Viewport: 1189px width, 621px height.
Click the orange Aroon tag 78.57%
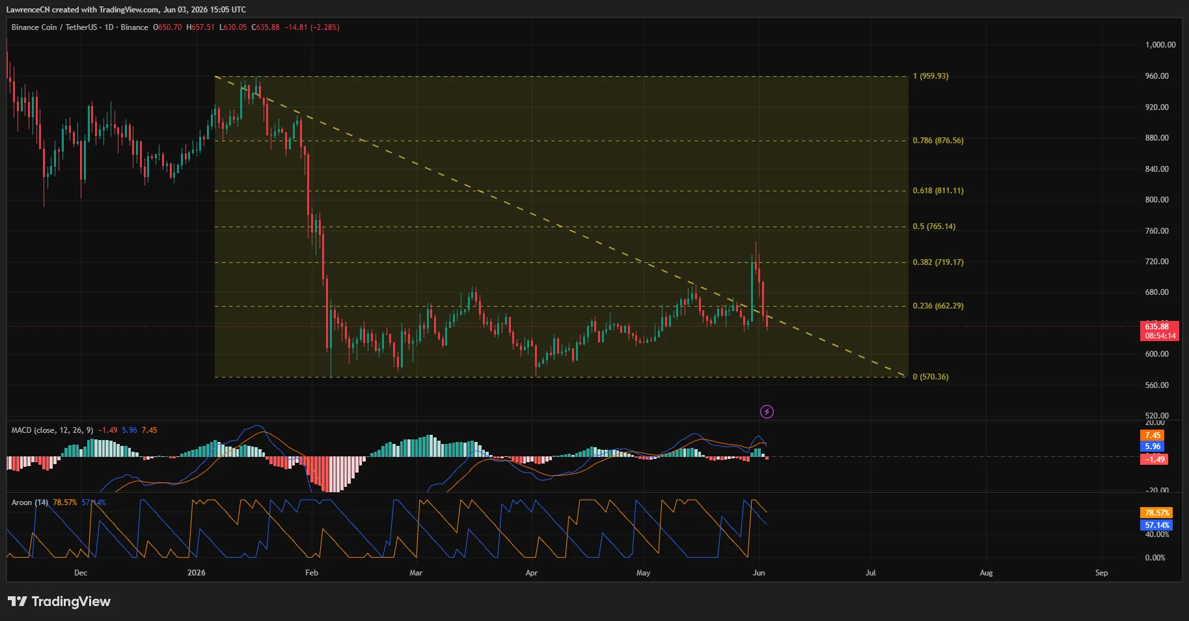[1156, 513]
